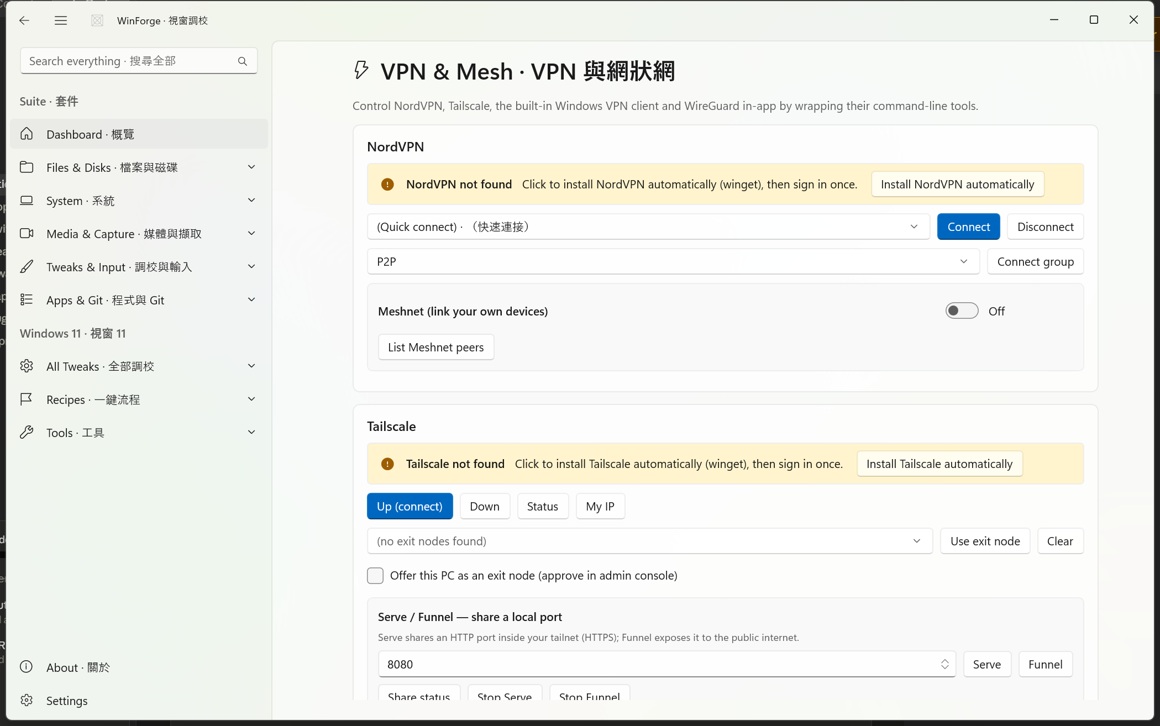1160x726 pixels.
Task: Click the Recipes flag icon
Action: click(x=27, y=399)
